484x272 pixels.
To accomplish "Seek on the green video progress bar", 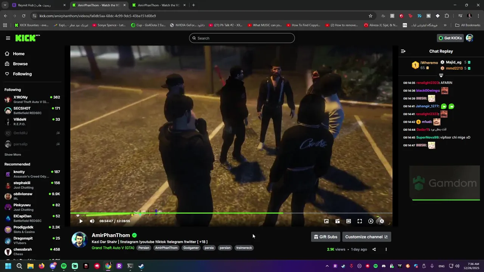I will pos(231,213).
